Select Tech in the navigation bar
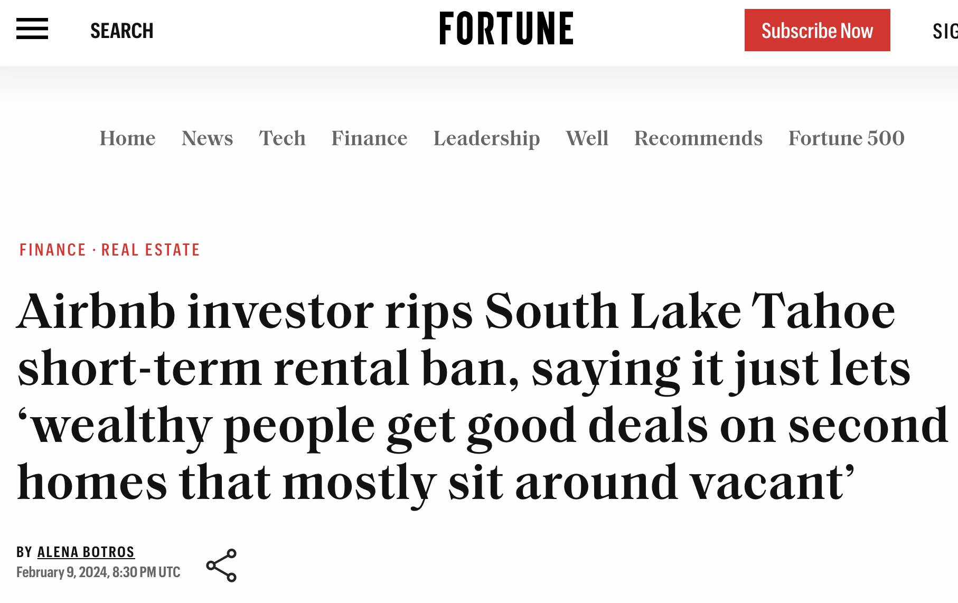The image size is (958, 603). point(282,138)
